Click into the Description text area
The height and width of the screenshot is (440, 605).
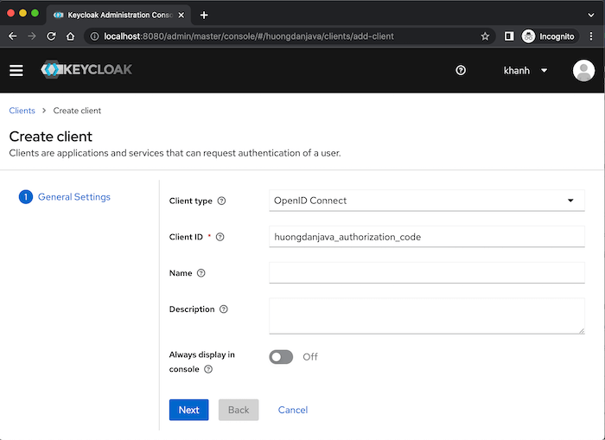(x=427, y=316)
